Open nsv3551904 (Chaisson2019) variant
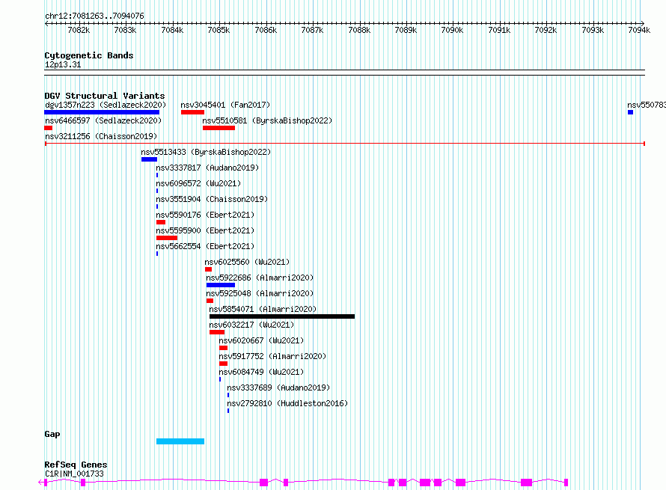Viewport: 666px width, 490px height. [x=212, y=199]
